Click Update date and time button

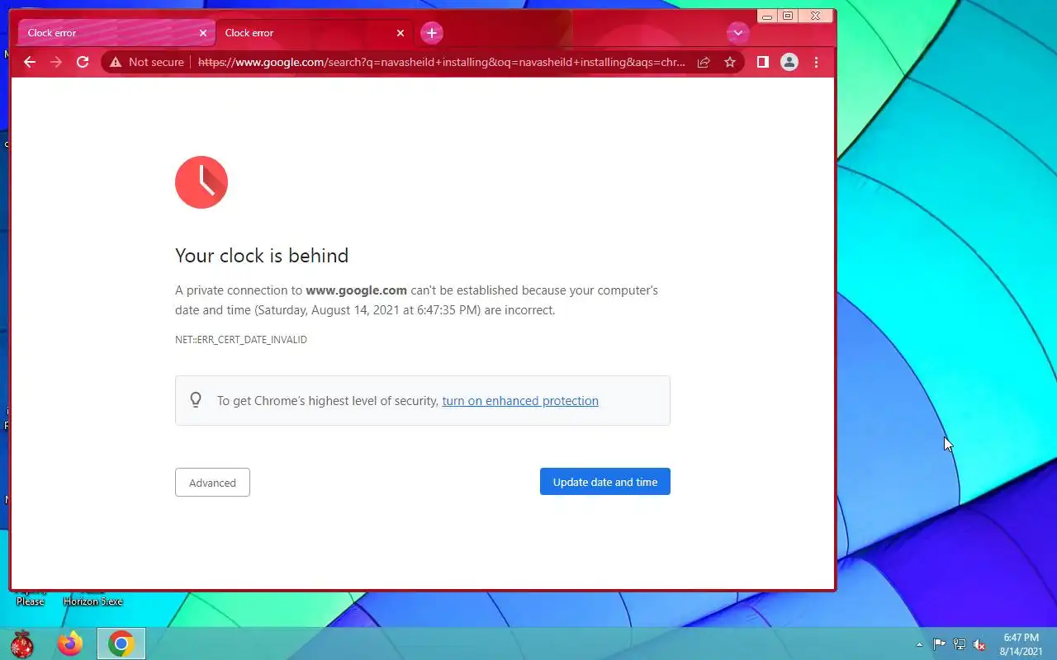(x=605, y=482)
